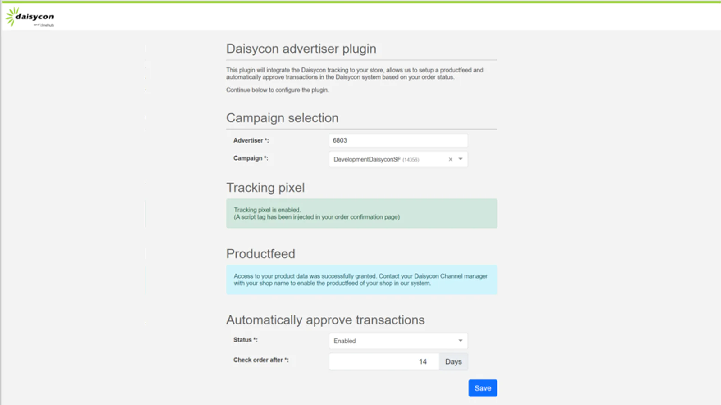Image resolution: width=721 pixels, height=405 pixels.
Task: Click the Tracking pixel is enabled notice
Action: pyautogui.click(x=362, y=213)
